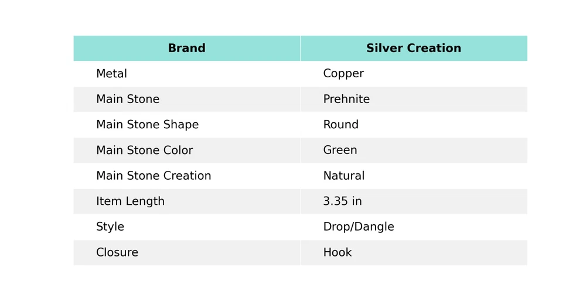Viewport: 586px width, 298px height.
Task: Select the Hook value
Action: (x=337, y=253)
